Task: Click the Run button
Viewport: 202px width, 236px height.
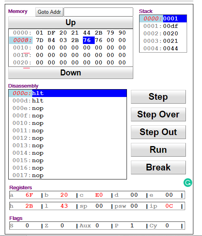Action: click(x=158, y=150)
